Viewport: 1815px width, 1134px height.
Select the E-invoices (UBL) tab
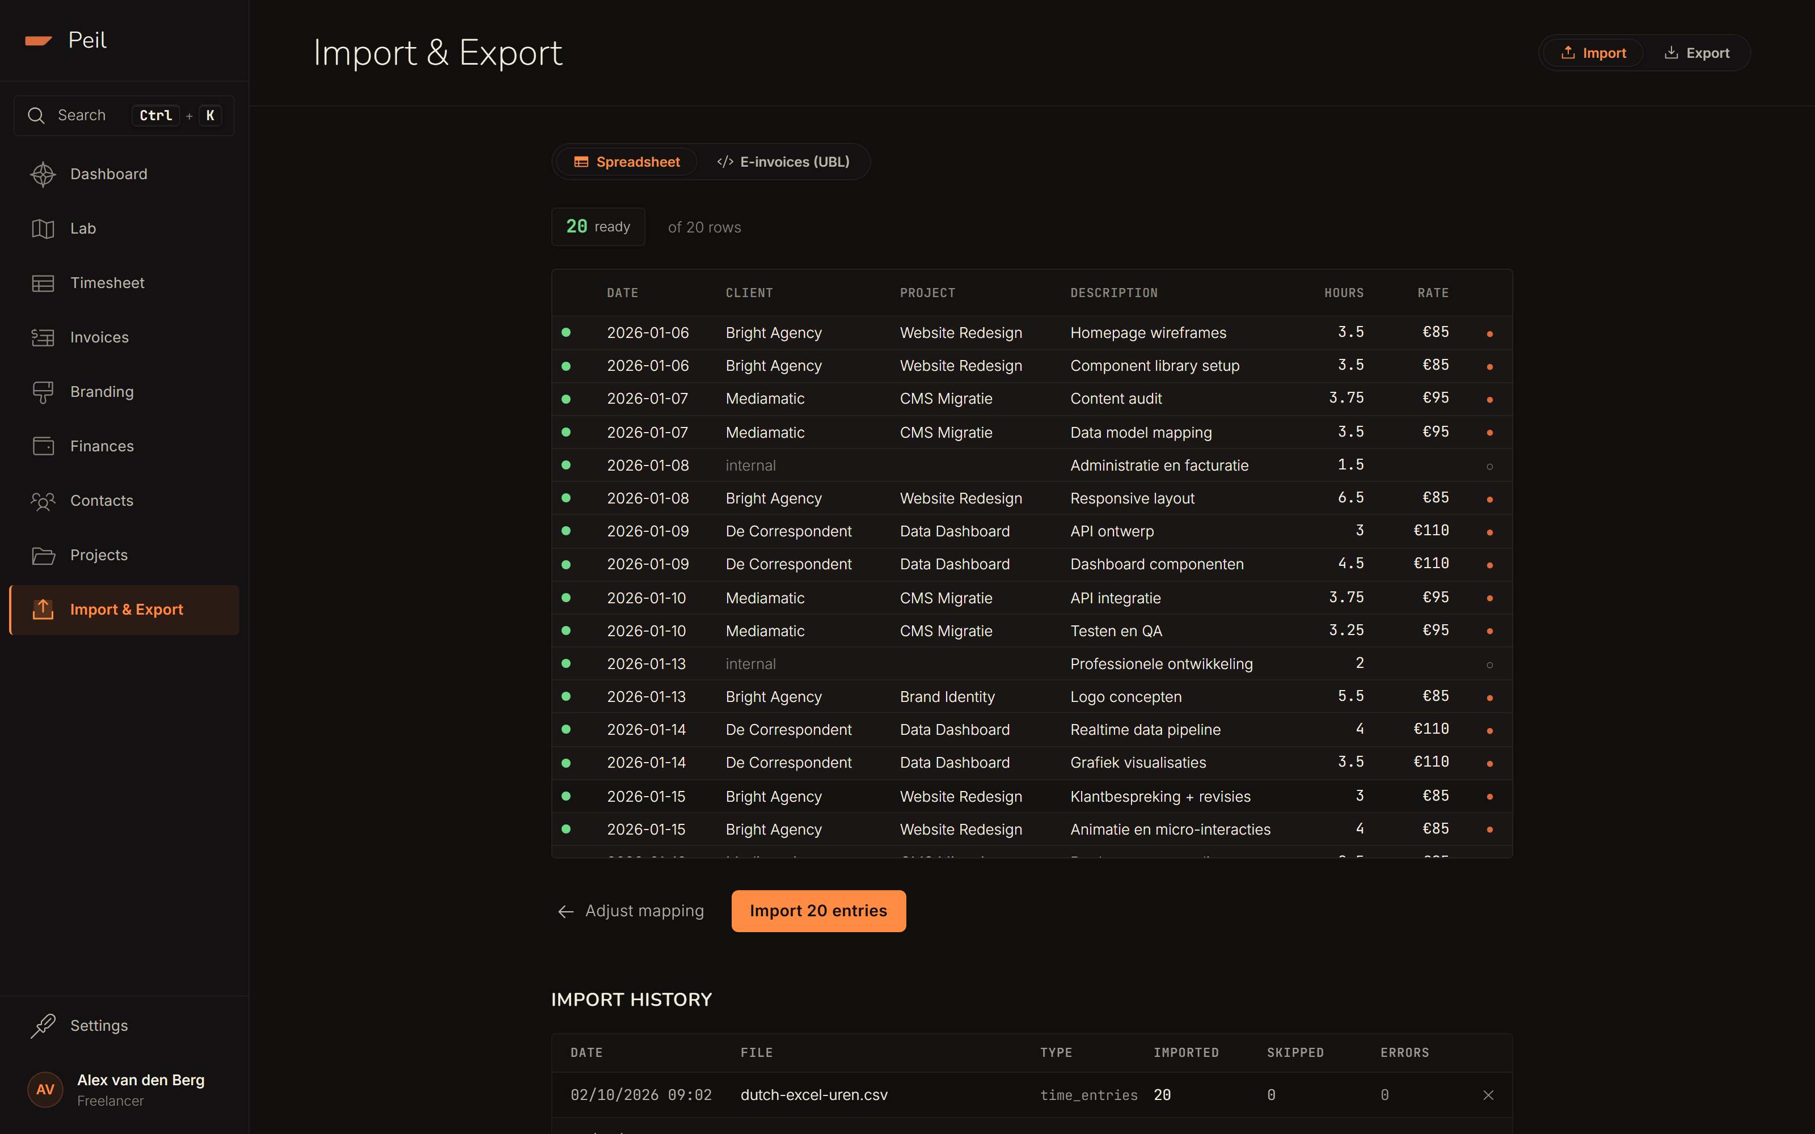[x=783, y=162]
